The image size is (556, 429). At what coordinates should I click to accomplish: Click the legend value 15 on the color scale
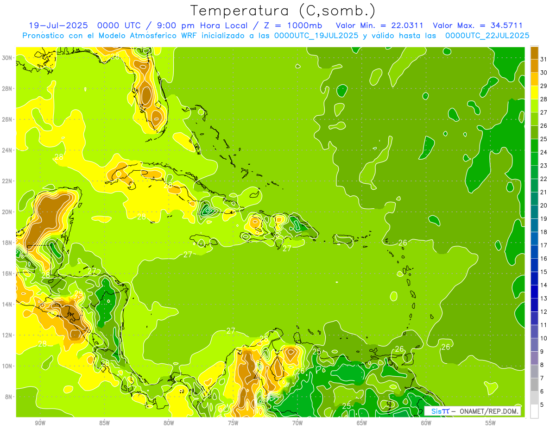click(x=544, y=272)
